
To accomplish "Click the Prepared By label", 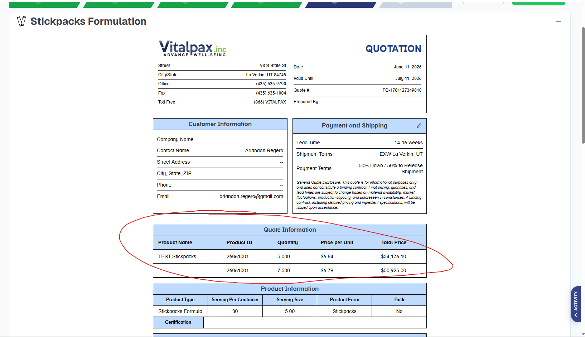I will pos(306,102).
